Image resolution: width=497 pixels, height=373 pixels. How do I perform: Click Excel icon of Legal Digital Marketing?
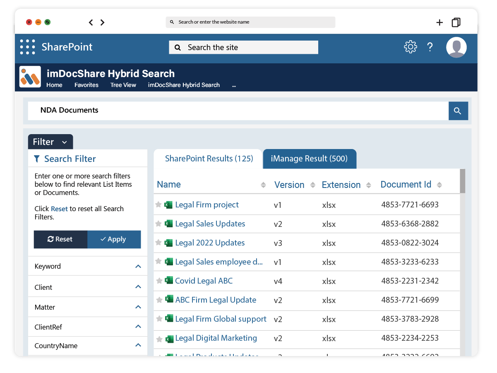pyautogui.click(x=169, y=339)
